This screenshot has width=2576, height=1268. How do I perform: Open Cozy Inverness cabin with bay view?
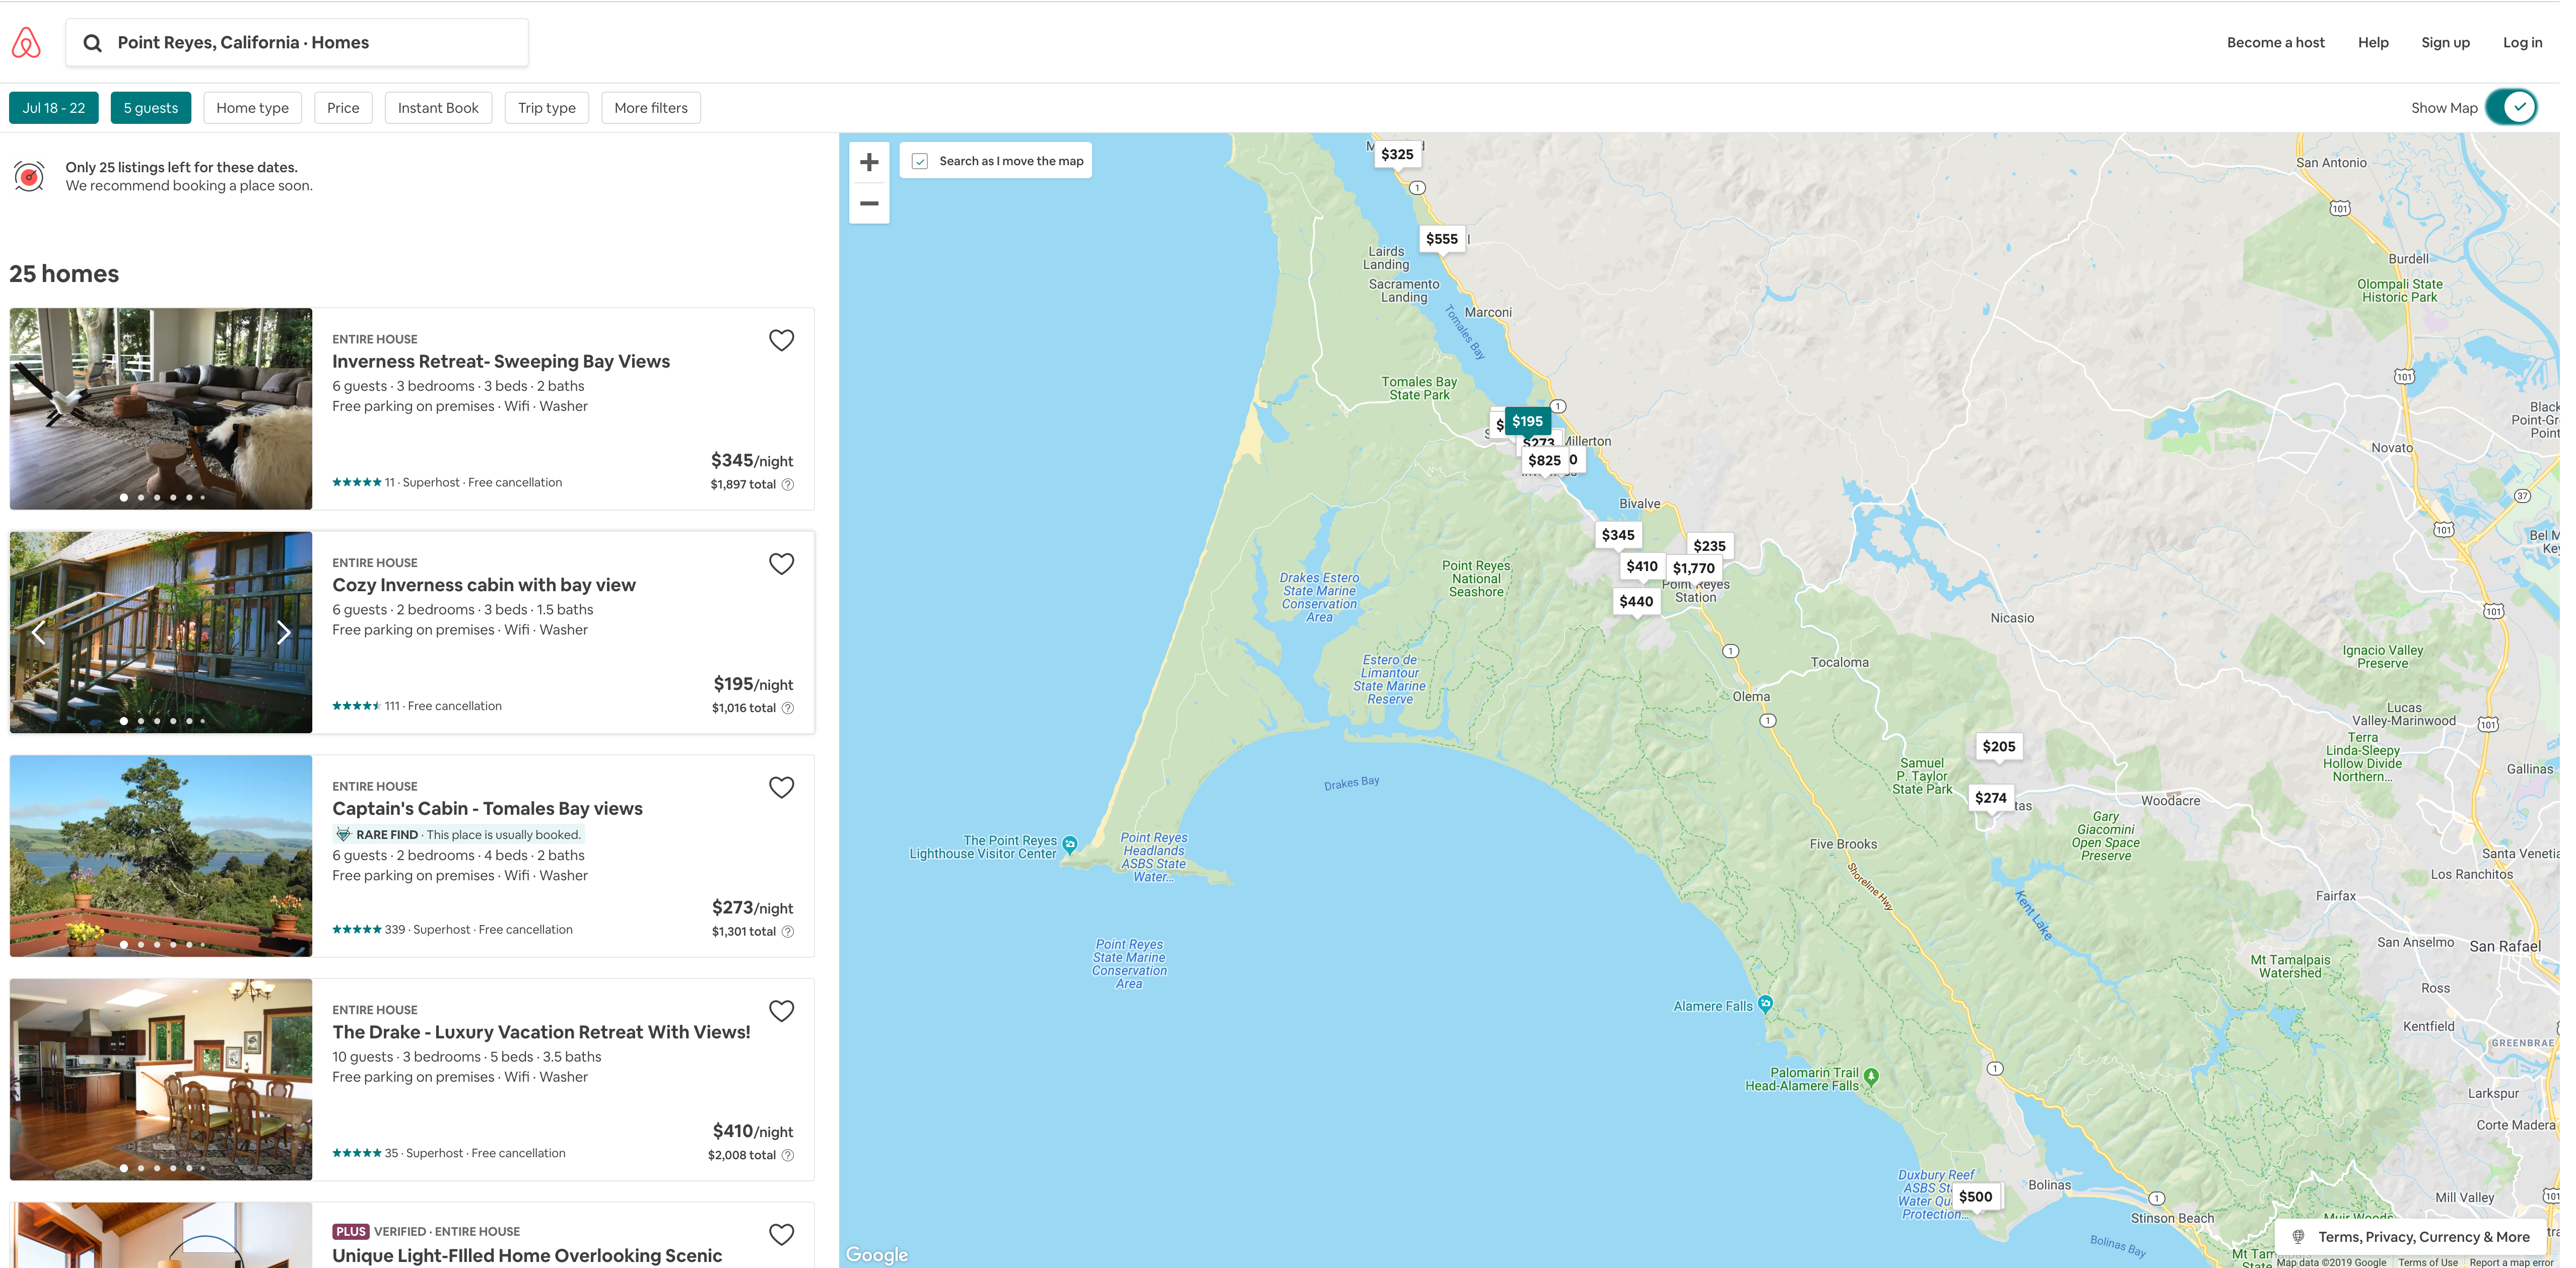(x=484, y=586)
